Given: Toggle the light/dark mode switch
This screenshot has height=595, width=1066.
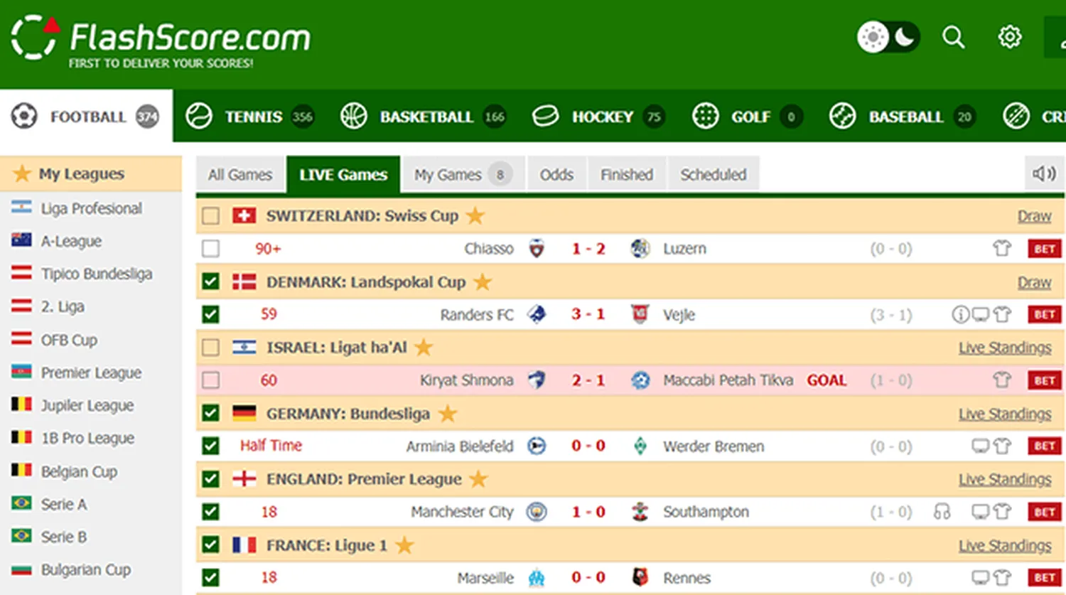Looking at the screenshot, I should [888, 37].
